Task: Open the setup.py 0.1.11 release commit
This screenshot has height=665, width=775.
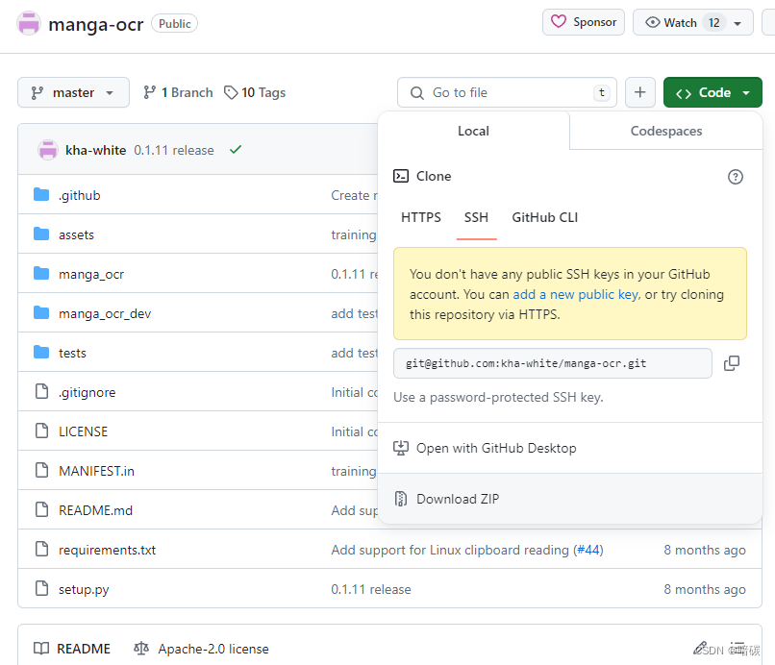Action: (371, 589)
